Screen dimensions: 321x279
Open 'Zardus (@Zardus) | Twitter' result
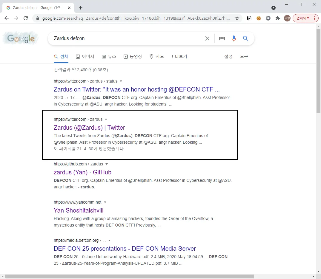(89, 128)
